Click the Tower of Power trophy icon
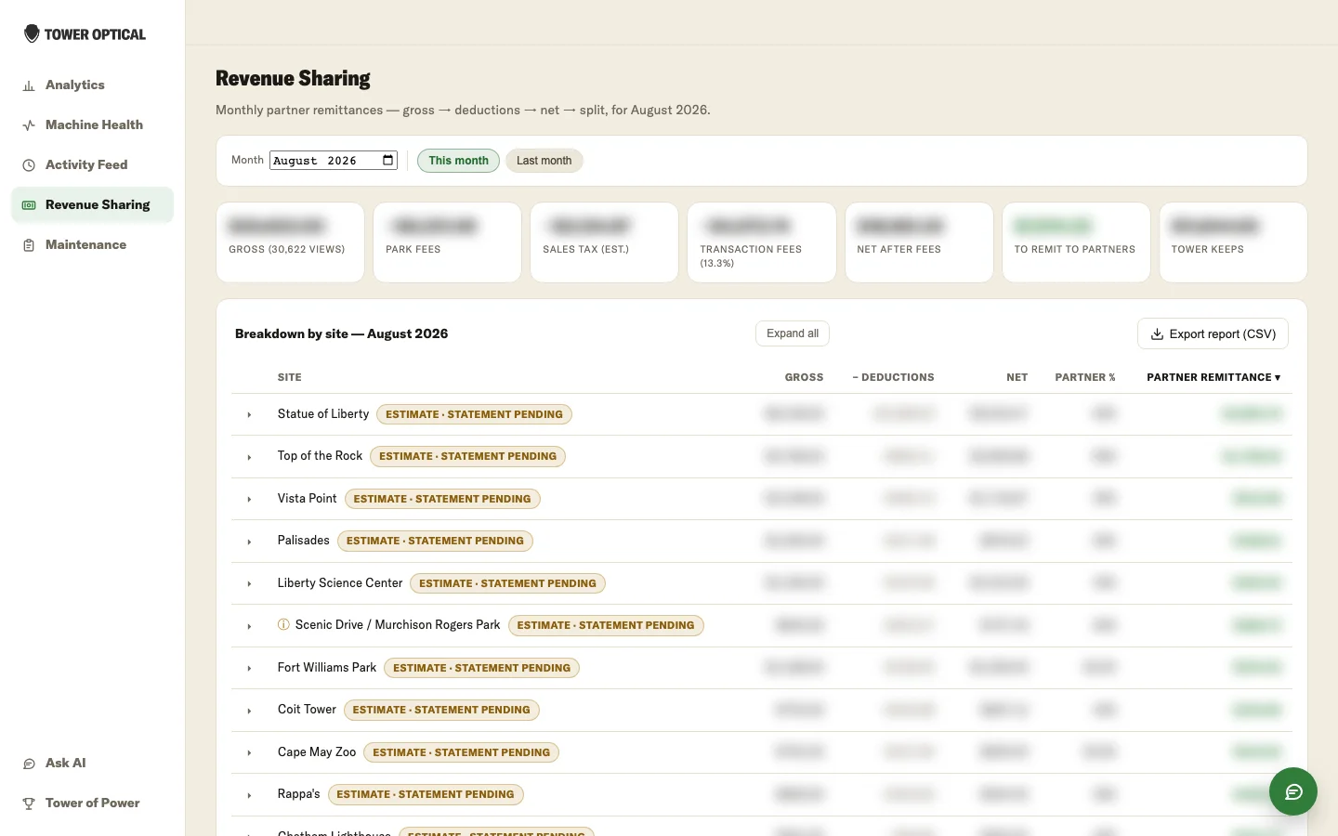The image size is (1338, 836). [29, 803]
